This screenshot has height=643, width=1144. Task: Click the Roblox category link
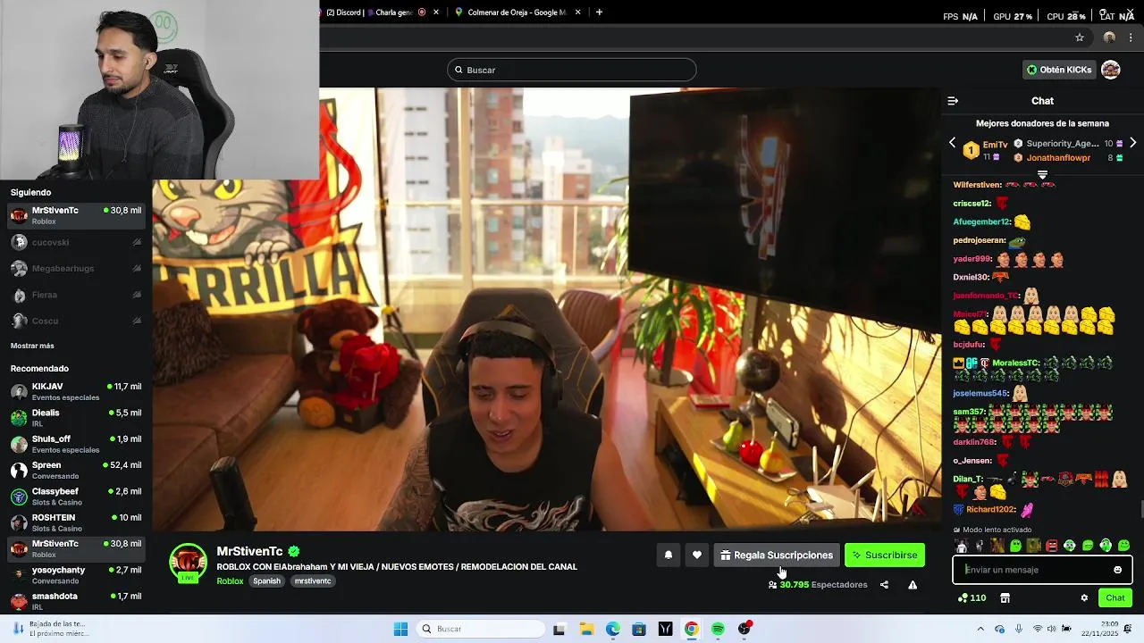(230, 581)
